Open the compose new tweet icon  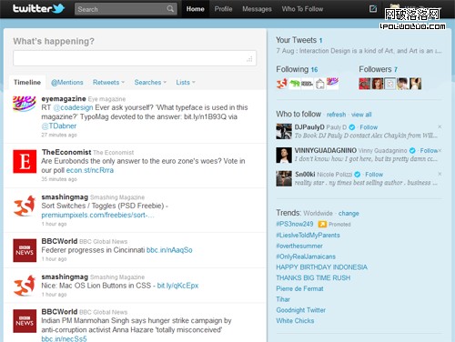pyautogui.click(x=373, y=8)
